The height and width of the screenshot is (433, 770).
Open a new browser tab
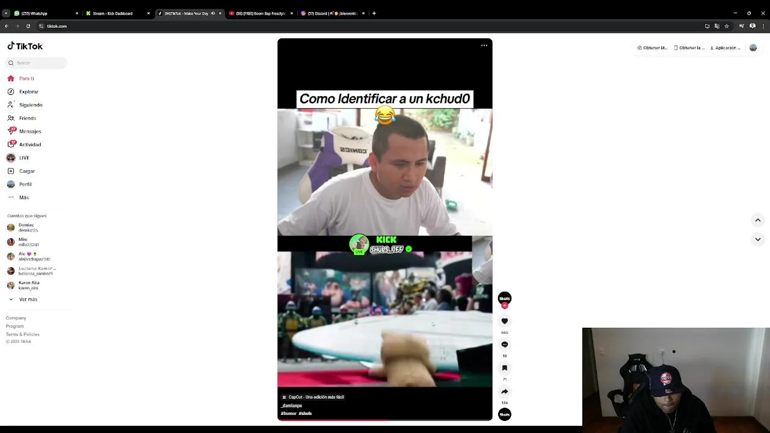(374, 13)
